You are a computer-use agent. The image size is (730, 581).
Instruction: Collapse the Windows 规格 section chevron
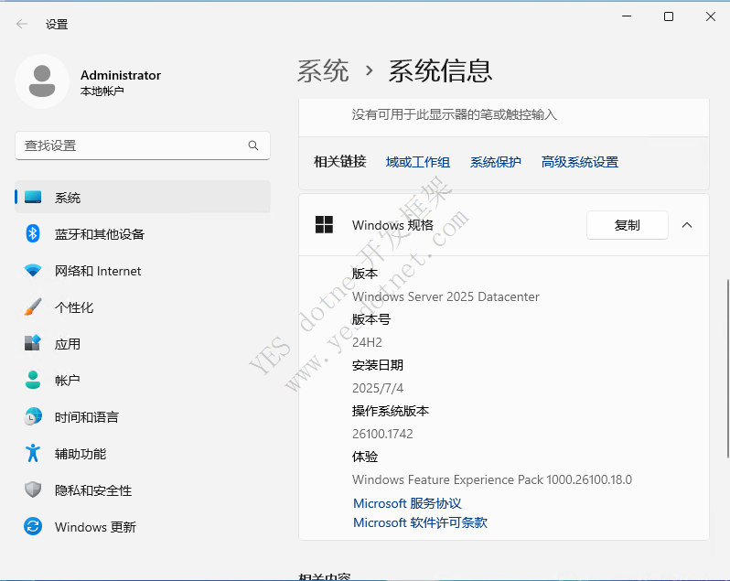click(x=687, y=225)
